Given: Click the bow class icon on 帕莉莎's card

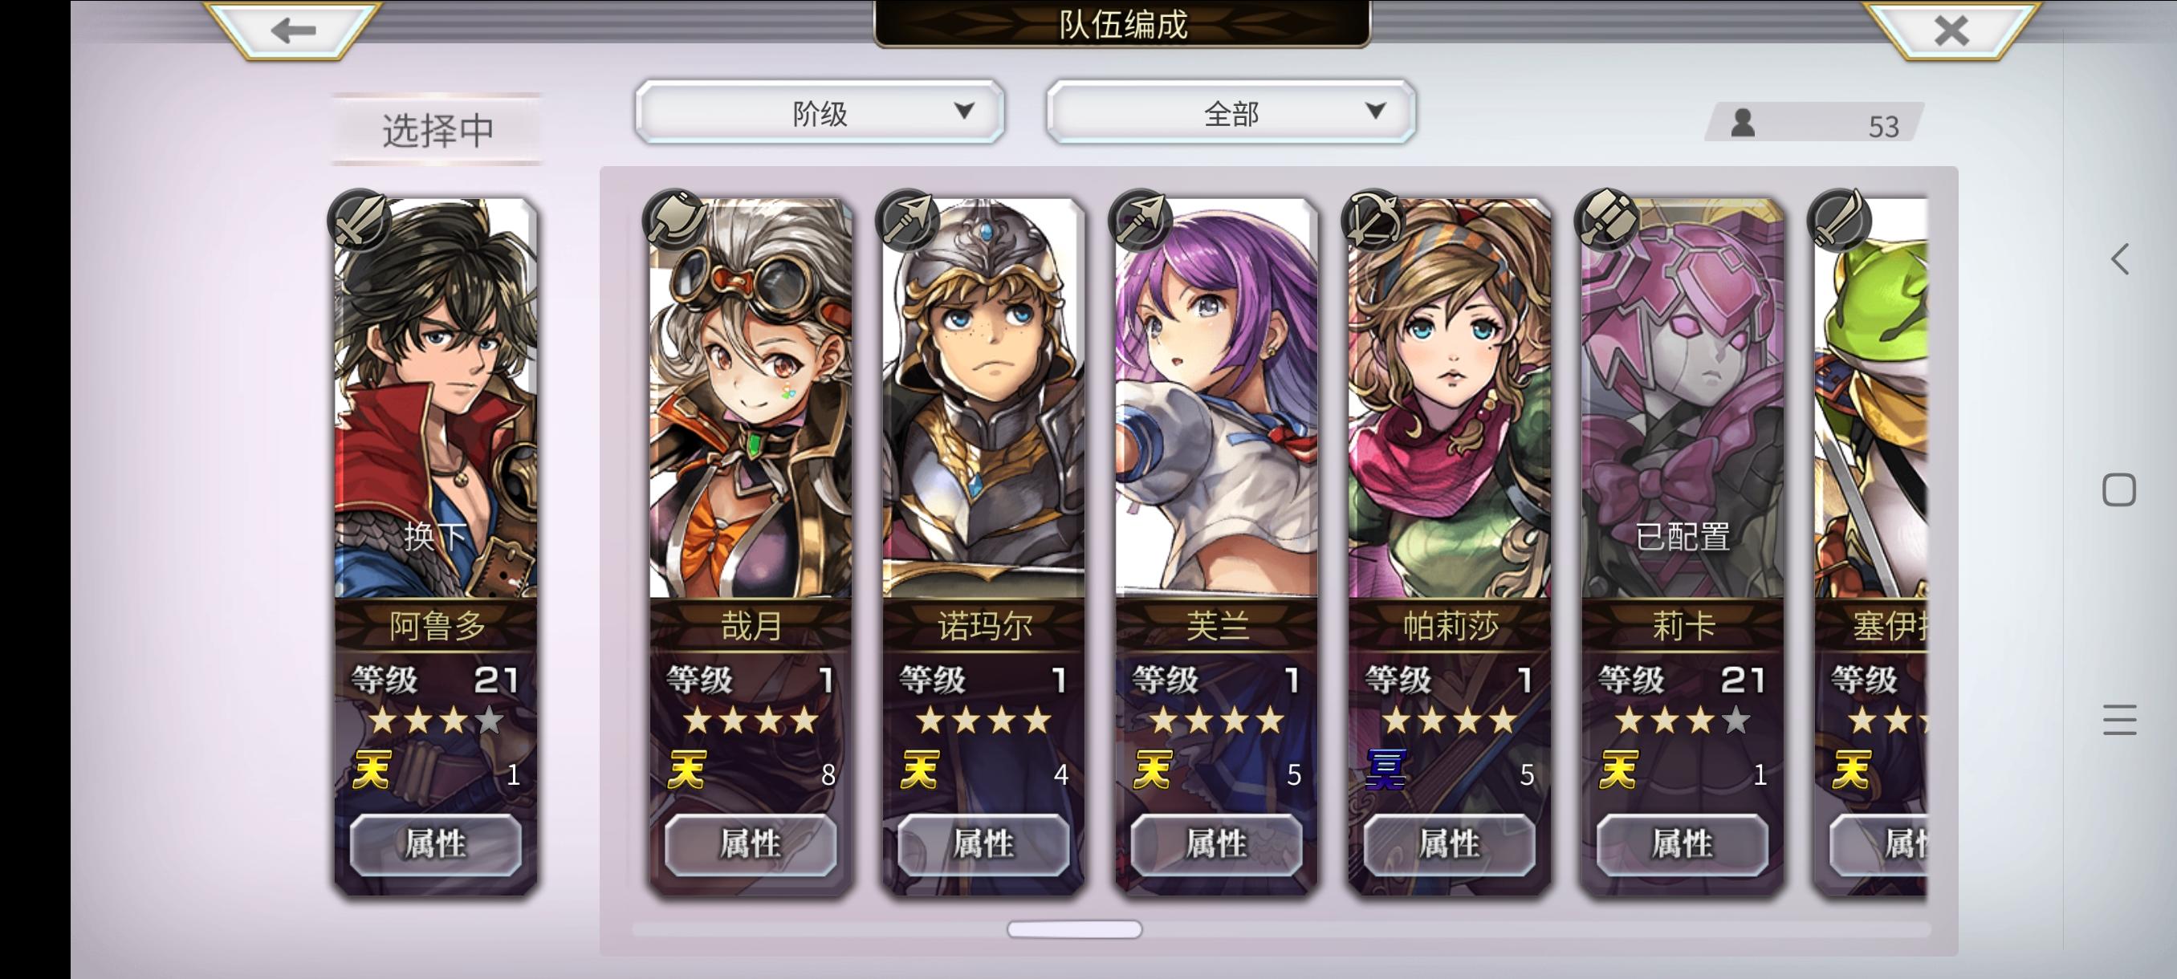Looking at the screenshot, I should pos(1373,221).
